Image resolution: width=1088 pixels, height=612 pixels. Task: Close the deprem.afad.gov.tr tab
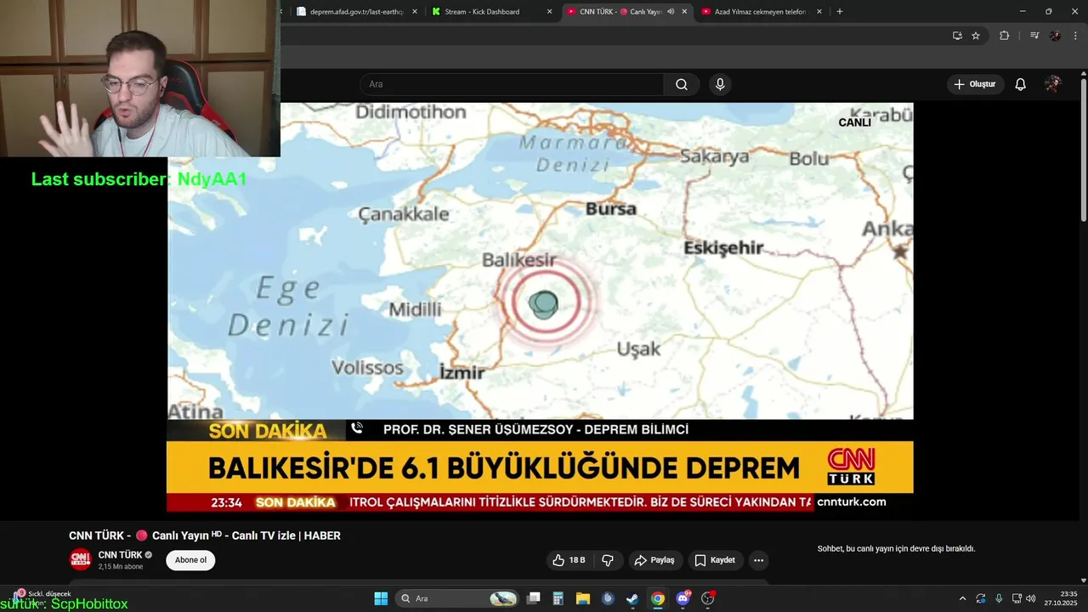[415, 12]
